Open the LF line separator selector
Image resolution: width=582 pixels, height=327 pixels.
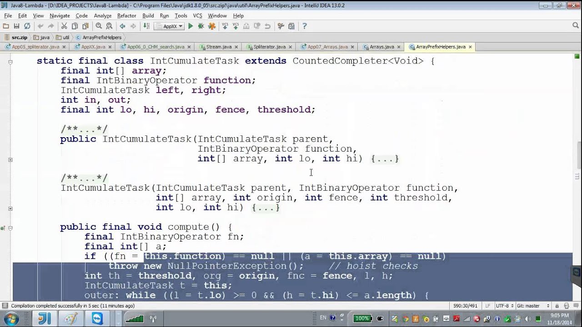[x=487, y=306]
